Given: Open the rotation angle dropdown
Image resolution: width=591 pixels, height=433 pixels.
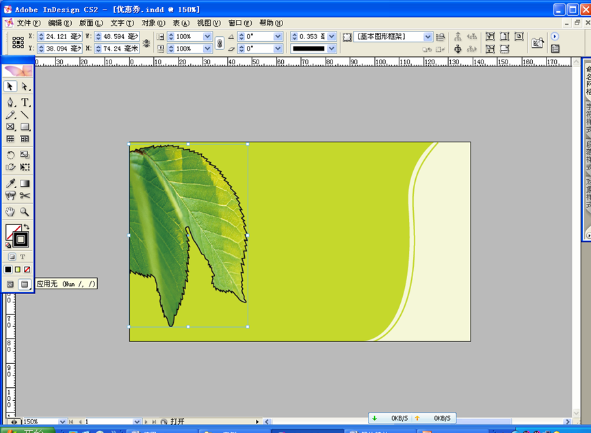Looking at the screenshot, I should (x=278, y=37).
